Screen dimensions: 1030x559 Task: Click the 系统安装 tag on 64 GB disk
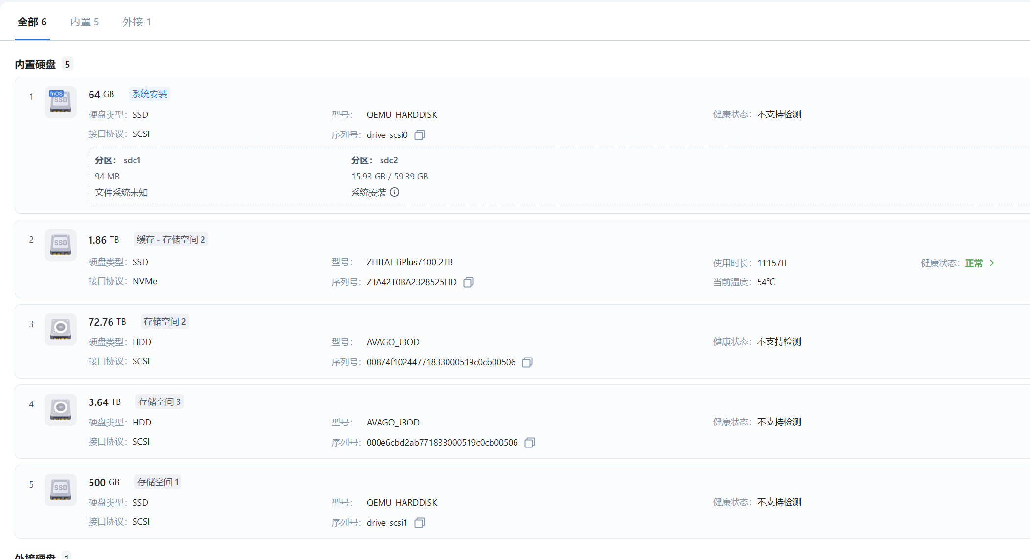150,94
